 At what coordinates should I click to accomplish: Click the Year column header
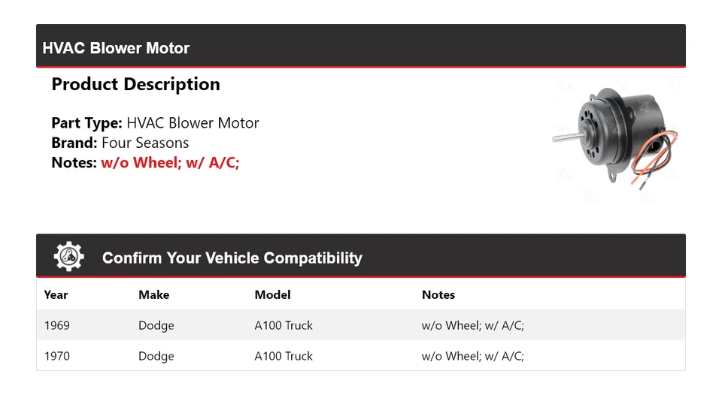pos(56,294)
